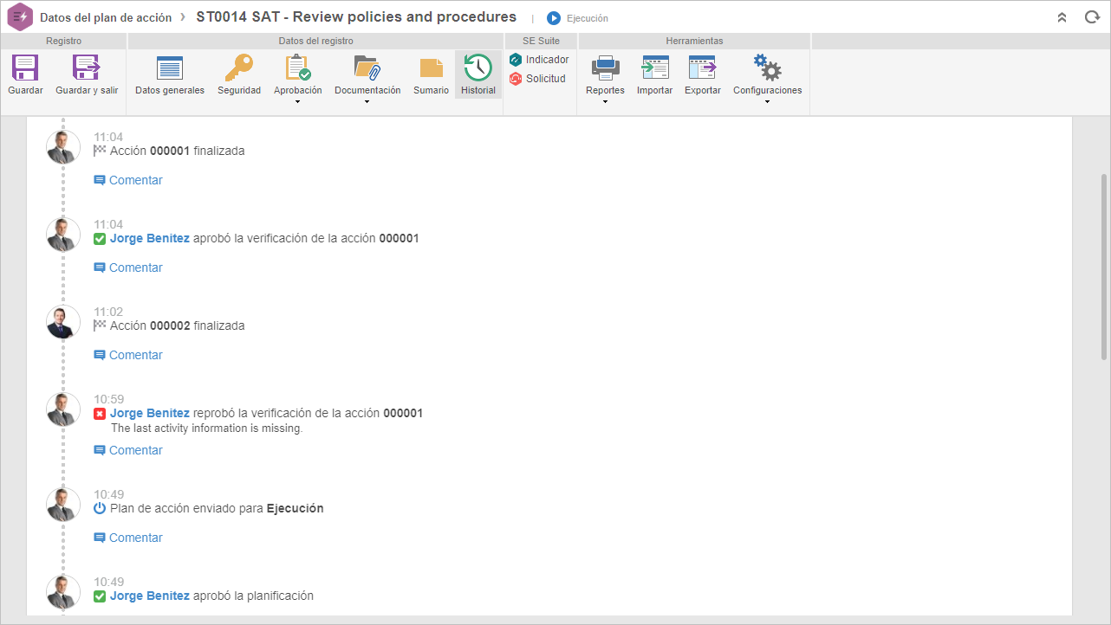This screenshot has height=625, width=1111.
Task: Expand the Reportes dropdown arrow
Action: click(x=605, y=102)
